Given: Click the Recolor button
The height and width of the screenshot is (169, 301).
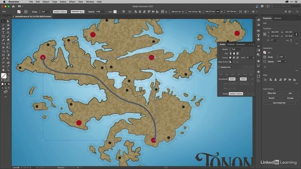Looking at the screenshot, I should coord(272,98).
